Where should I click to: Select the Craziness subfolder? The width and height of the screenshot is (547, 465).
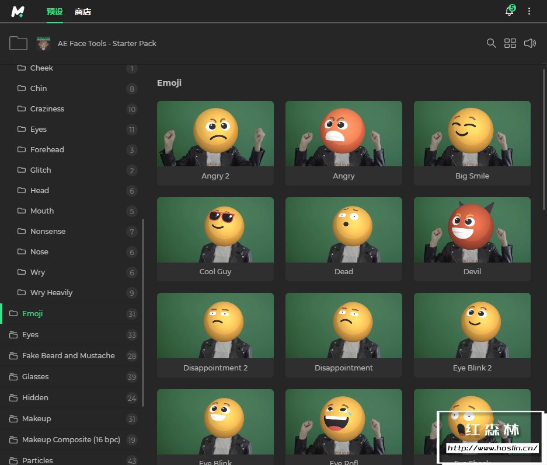tap(47, 109)
